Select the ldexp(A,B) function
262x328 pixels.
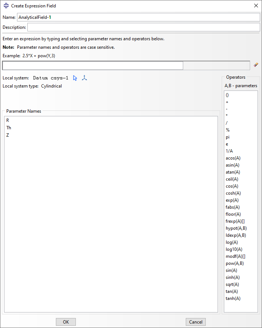[236, 235]
